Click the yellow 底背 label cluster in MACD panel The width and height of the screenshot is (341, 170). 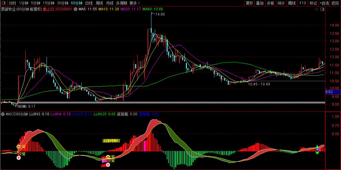(111, 141)
